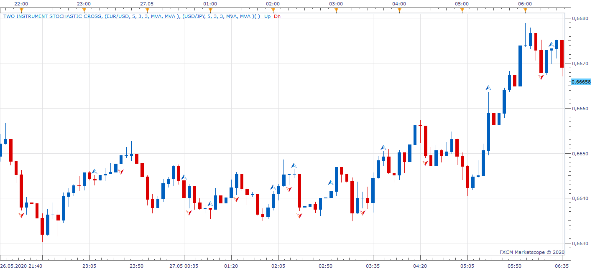595x271 pixels.
Task: Select the red Down arrow at 00:40 below 0,6640
Action: point(189,213)
